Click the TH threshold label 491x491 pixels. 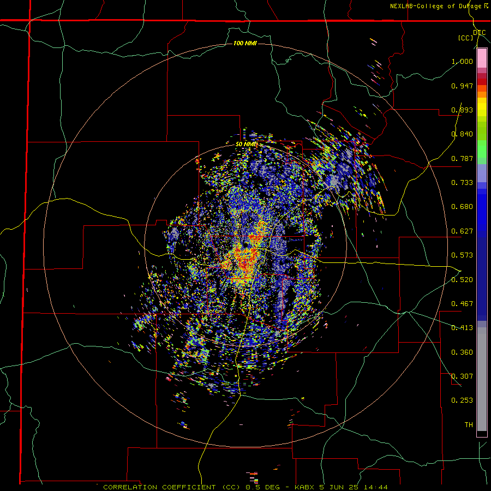pyautogui.click(x=469, y=425)
